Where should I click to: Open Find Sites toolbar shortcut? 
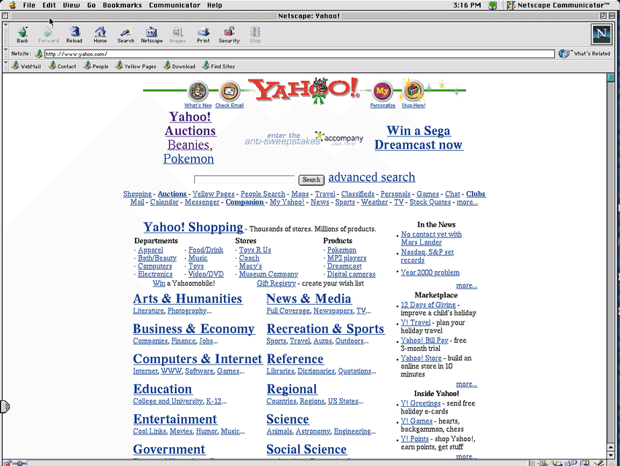click(218, 66)
